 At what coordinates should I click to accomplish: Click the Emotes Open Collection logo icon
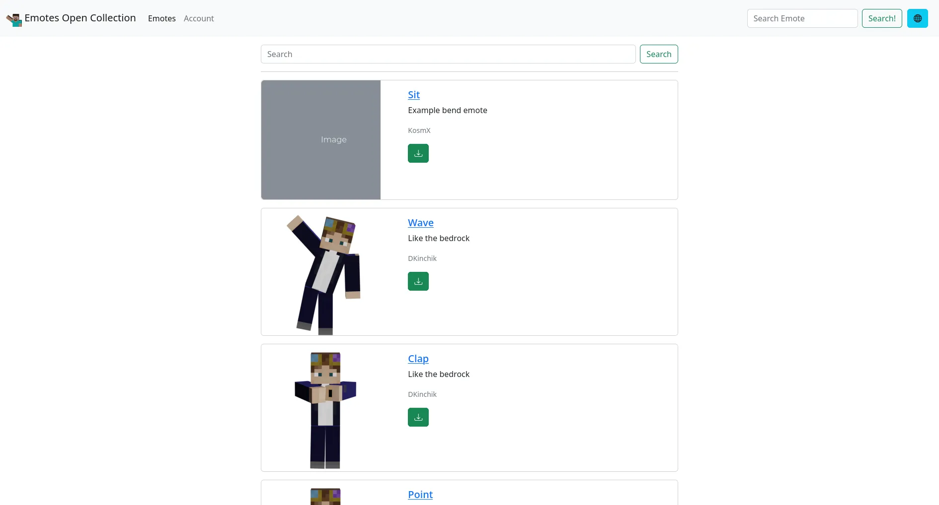click(14, 20)
